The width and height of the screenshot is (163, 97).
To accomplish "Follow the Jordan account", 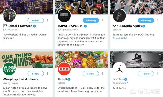I will click(x=146, y=74).
